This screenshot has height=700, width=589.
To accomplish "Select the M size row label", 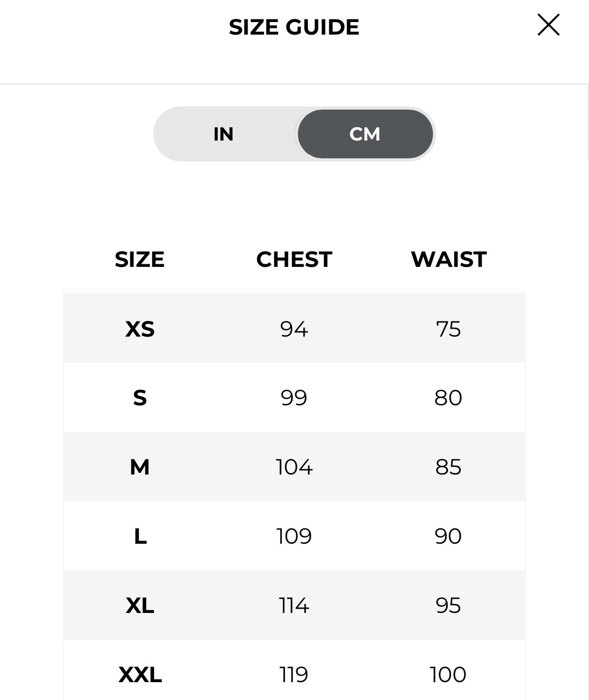I will coord(140,467).
